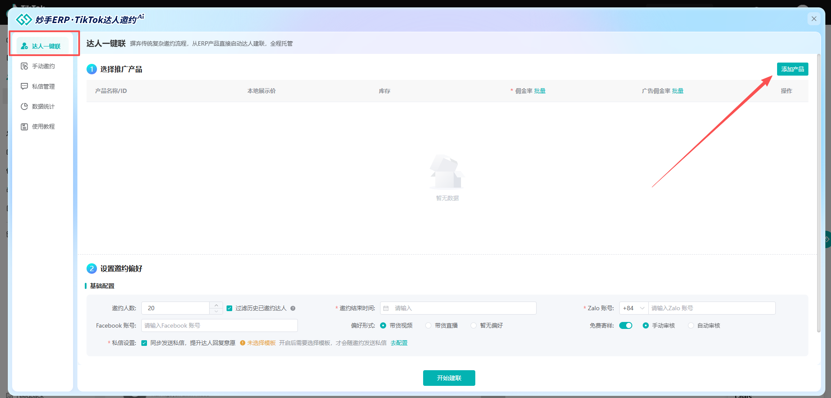Click the calendar icon in 邀约结束时间
This screenshot has height=398, width=831.
coord(386,308)
